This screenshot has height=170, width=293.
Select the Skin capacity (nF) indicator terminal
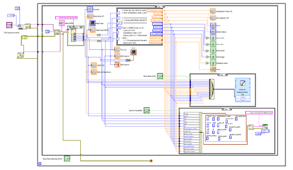point(213,18)
